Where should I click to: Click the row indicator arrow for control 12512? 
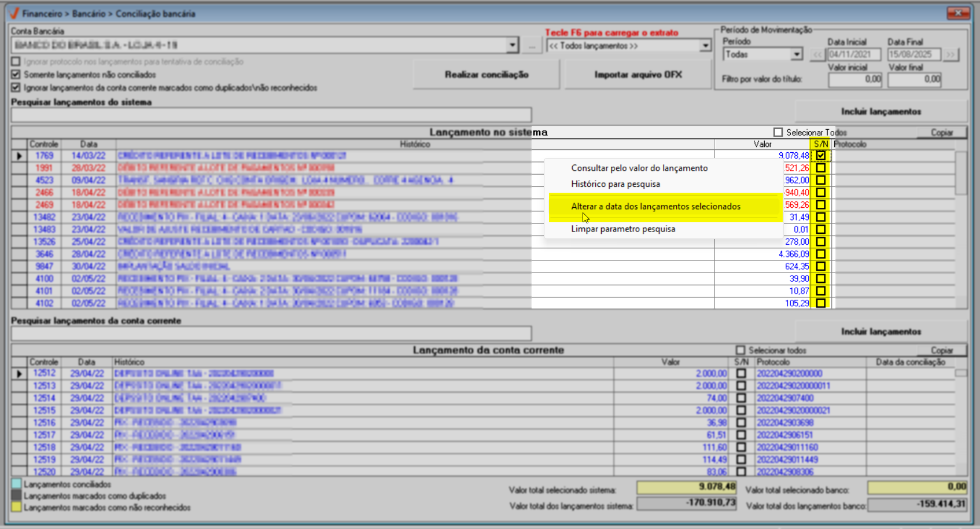tap(19, 374)
